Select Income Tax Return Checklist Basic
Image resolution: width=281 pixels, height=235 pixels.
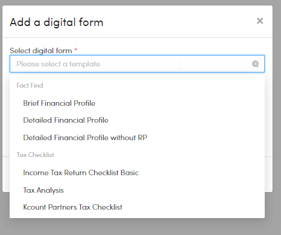click(81, 173)
